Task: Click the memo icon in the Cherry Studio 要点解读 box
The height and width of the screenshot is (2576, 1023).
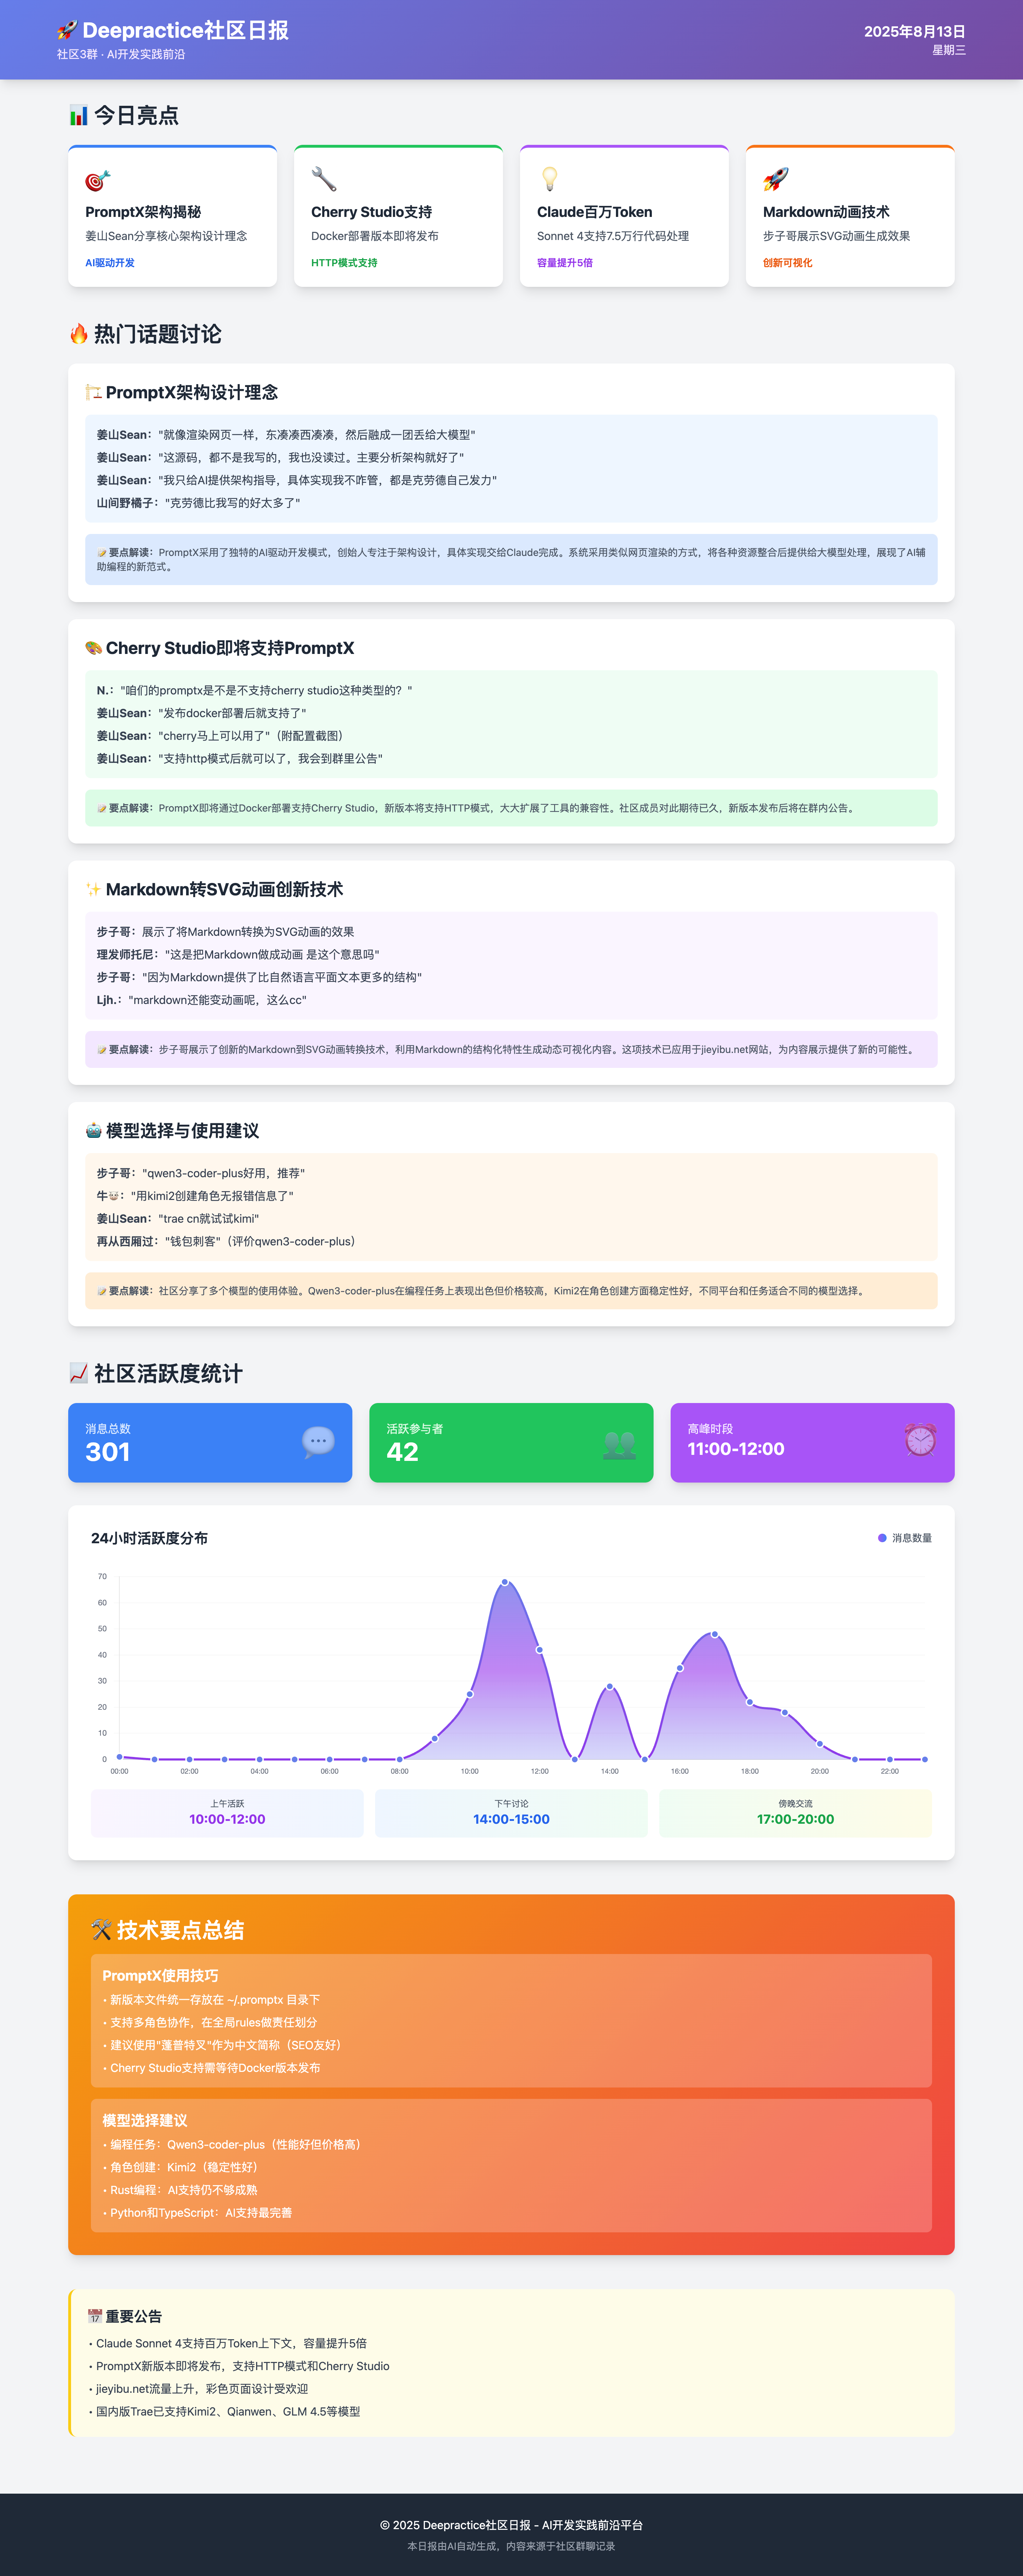Action: click(x=102, y=808)
